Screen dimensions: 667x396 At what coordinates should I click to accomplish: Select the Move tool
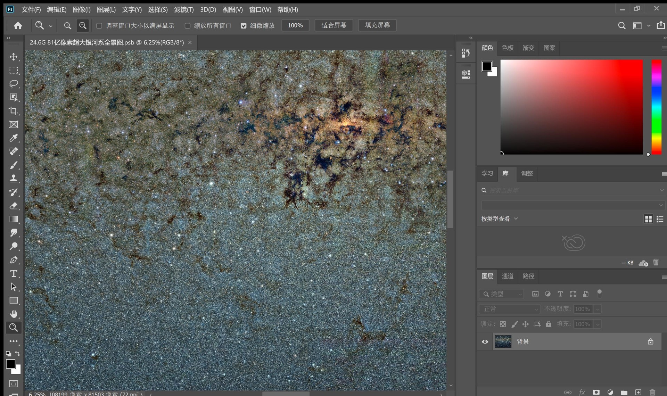14,57
